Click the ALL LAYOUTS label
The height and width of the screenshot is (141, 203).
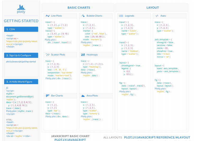pos(113,138)
